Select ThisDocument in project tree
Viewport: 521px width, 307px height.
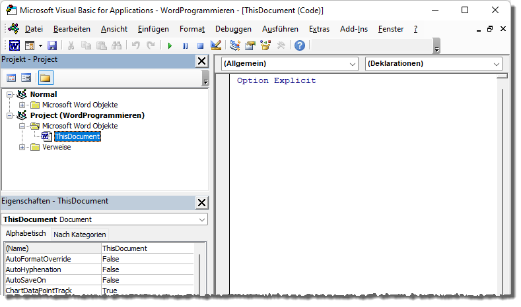(77, 136)
